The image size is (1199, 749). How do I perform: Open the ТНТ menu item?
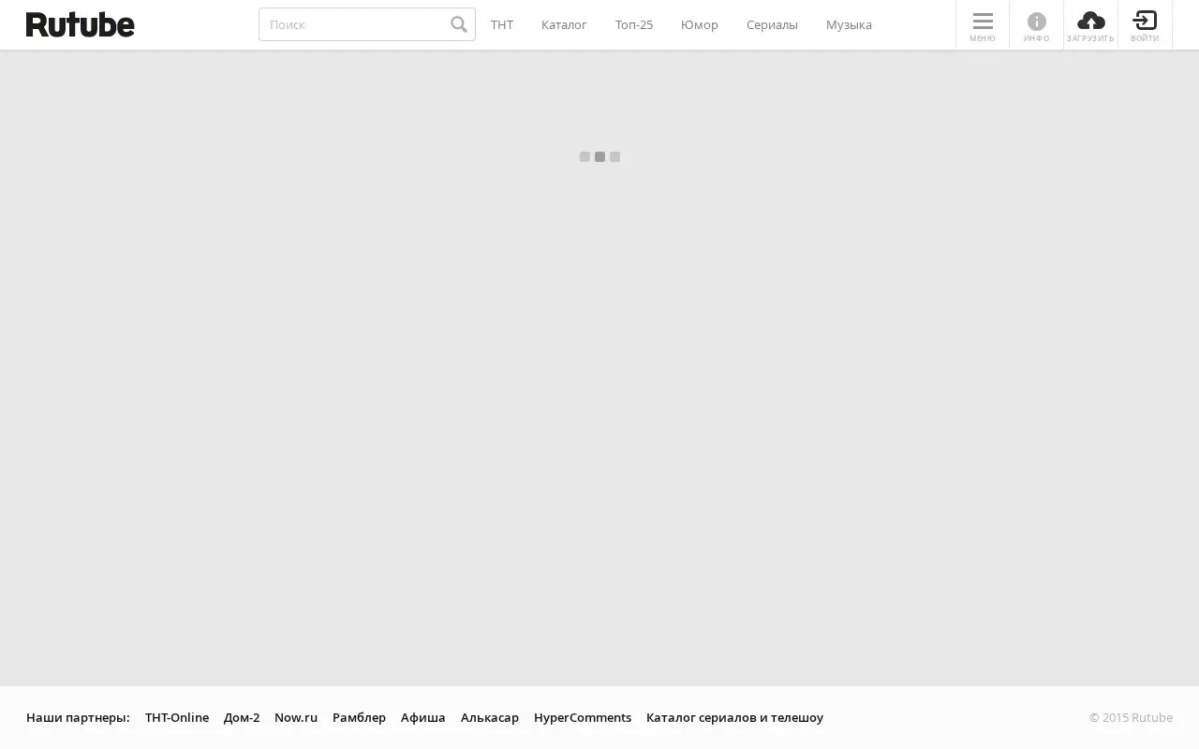coord(502,24)
